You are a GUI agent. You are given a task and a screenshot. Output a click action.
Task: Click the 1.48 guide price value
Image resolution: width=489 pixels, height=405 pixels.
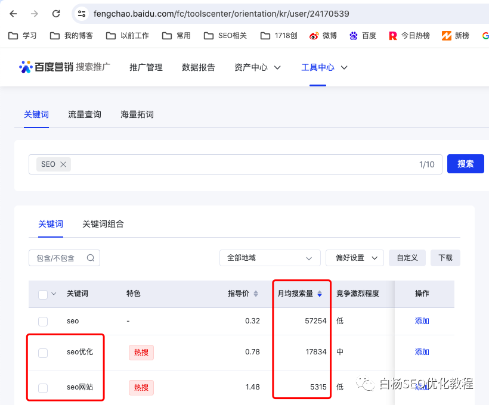click(253, 387)
